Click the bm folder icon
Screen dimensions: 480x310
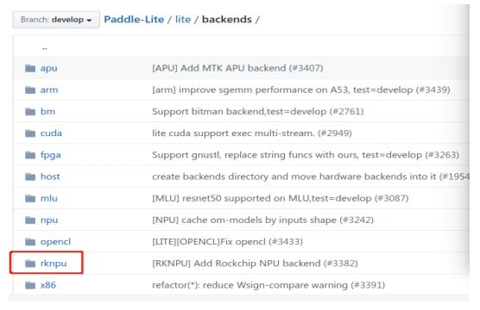point(30,111)
